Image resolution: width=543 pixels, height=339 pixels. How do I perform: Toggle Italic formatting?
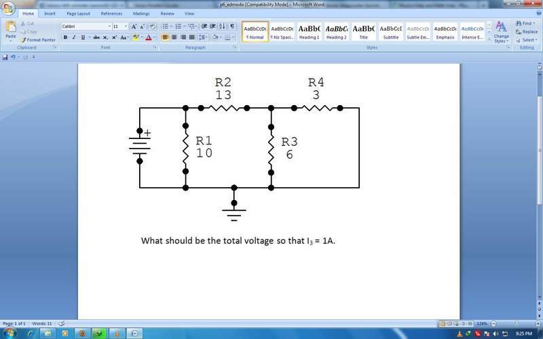click(x=74, y=37)
